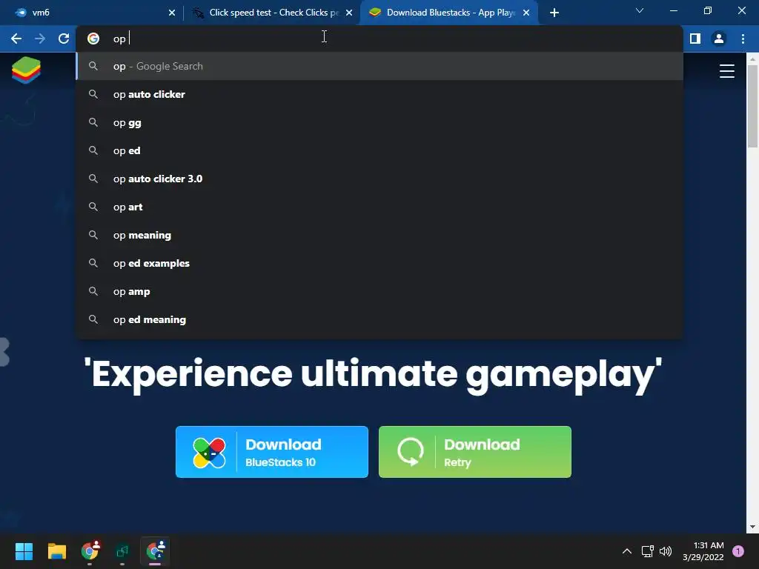Pick the 'op gg' suggestion
The width and height of the screenshot is (759, 569).
pos(379,122)
